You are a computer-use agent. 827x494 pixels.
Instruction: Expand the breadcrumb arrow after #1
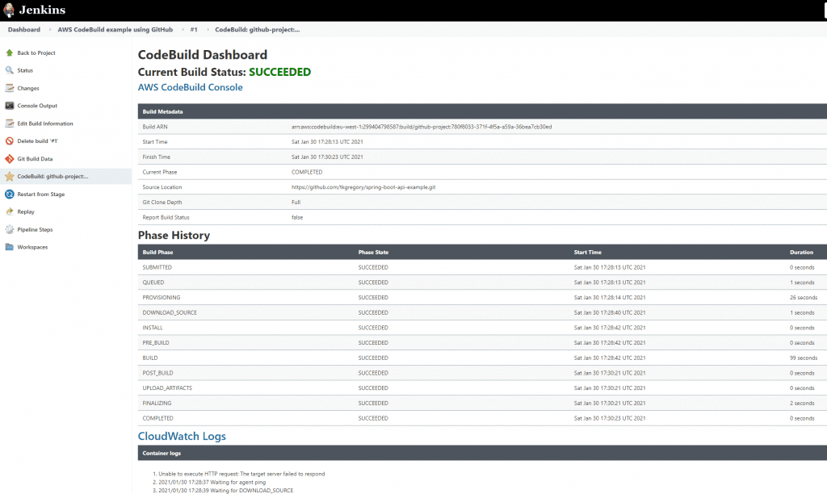[x=207, y=30]
